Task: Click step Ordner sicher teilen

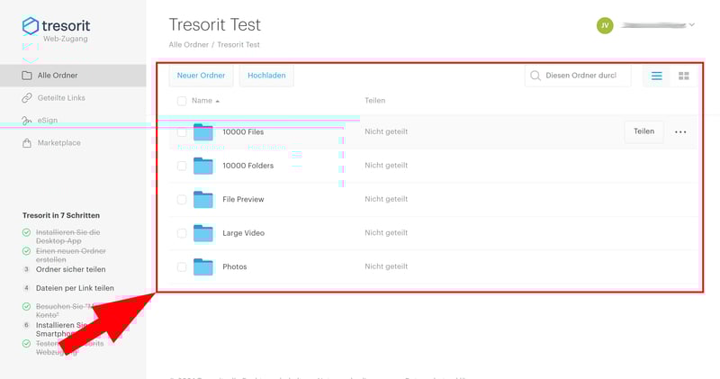Action: coord(71,269)
